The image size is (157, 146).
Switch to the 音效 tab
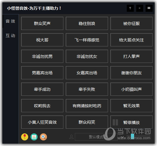pos(10,21)
